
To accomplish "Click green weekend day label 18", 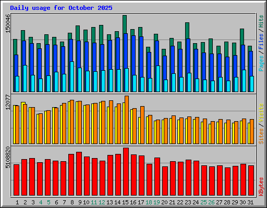I will [149, 202].
